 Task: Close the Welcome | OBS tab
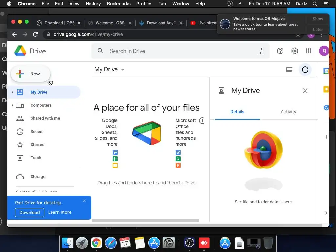click(x=130, y=23)
